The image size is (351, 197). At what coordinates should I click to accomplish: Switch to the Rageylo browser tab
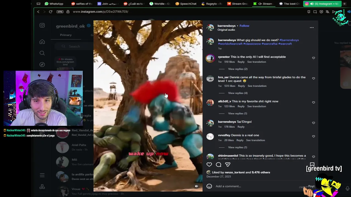pyautogui.click(x=212, y=4)
